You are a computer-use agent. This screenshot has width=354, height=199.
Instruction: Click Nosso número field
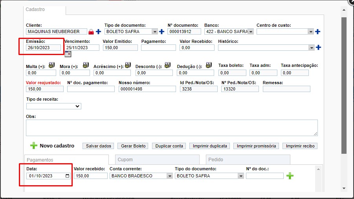click(x=147, y=89)
